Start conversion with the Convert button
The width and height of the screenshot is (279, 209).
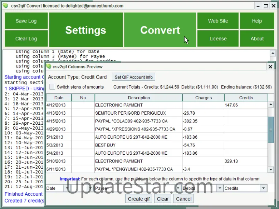pos(160,30)
